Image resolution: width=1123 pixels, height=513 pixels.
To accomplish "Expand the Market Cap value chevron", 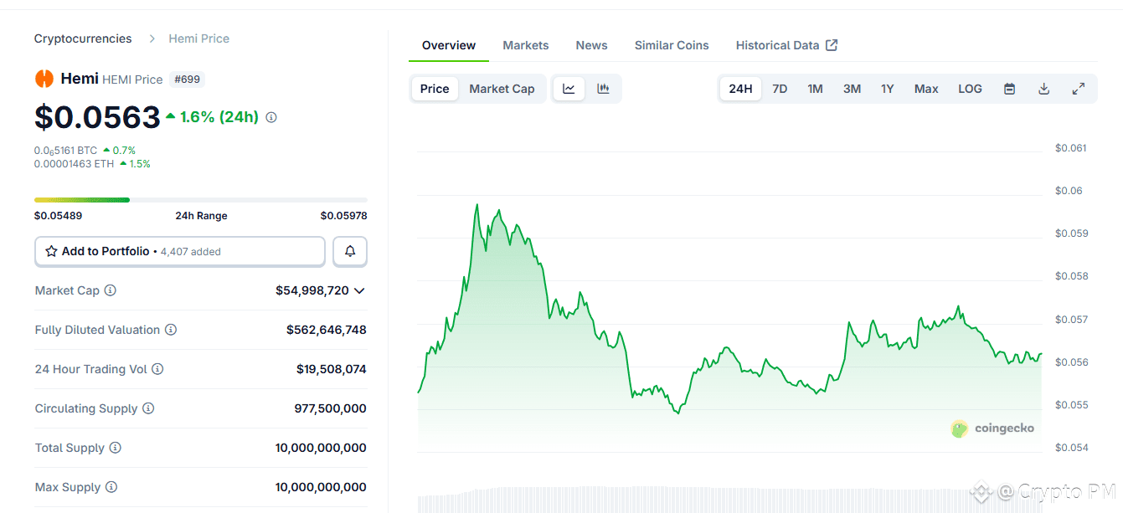I will [359, 290].
